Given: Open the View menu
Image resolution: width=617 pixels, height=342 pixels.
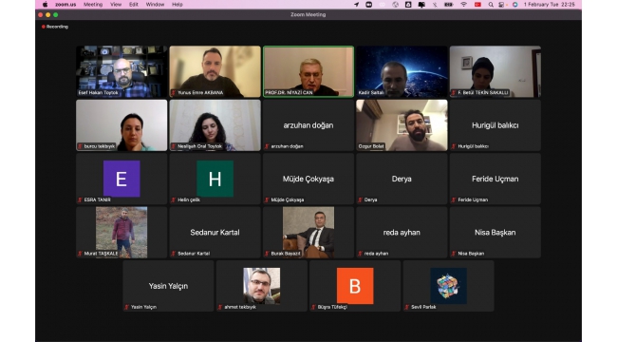Looking at the screenshot, I should click(x=116, y=5).
